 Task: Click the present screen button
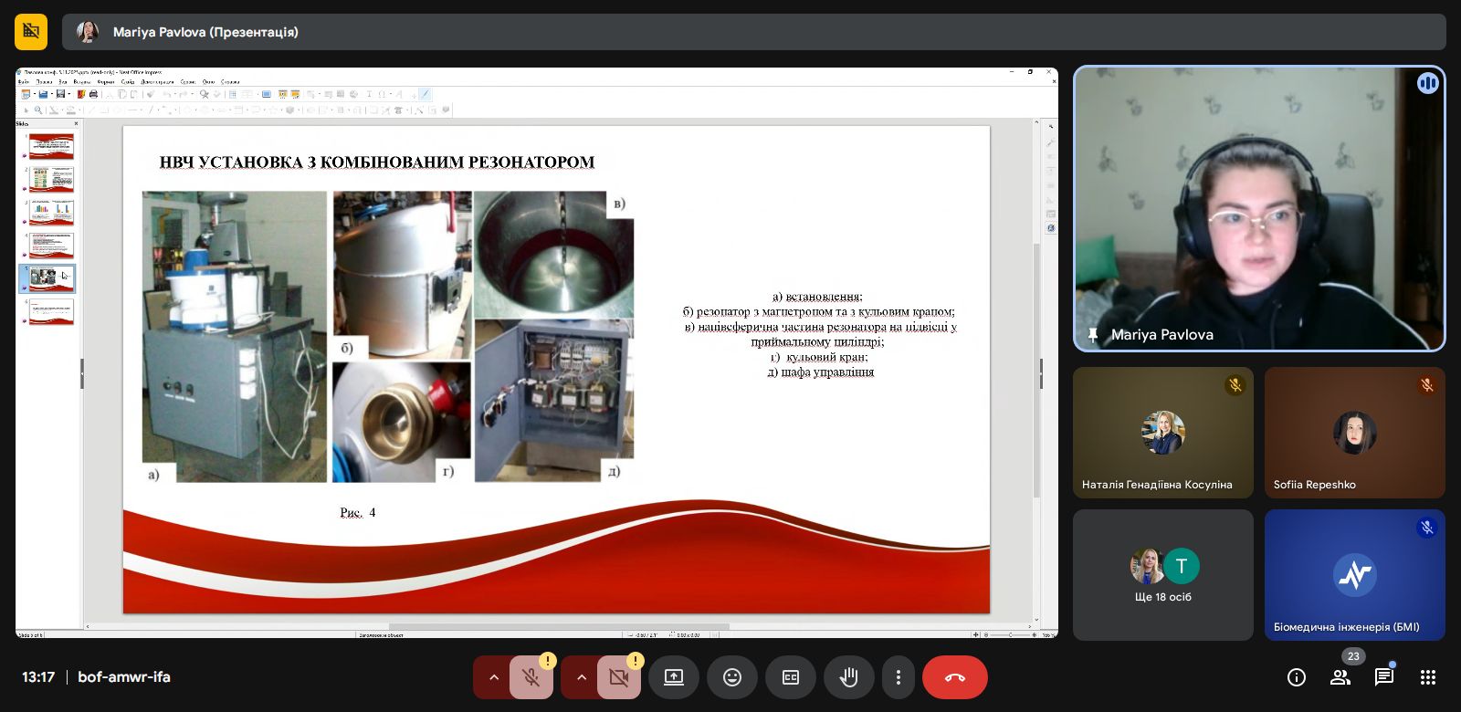coord(674,677)
